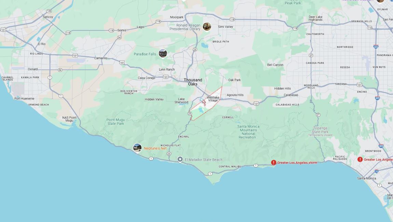Image resolution: width=393 pixels, height=222 pixels.
Task: Click the Saticoy label
Action: click(x=48, y=17)
